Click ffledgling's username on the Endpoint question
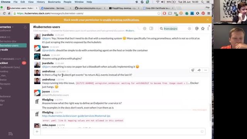Viewport: 247px width, 139px height. tap(48, 100)
